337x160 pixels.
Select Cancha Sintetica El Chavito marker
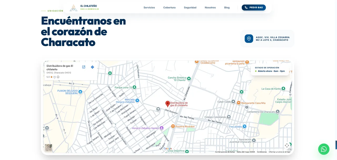point(189,78)
